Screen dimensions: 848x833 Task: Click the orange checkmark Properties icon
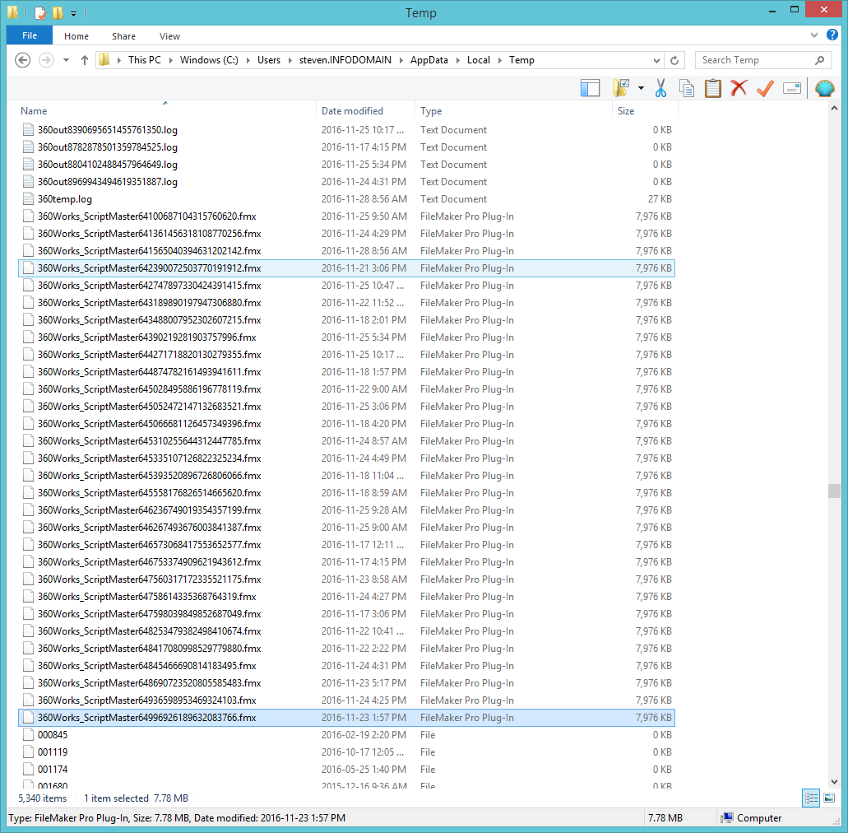click(765, 88)
